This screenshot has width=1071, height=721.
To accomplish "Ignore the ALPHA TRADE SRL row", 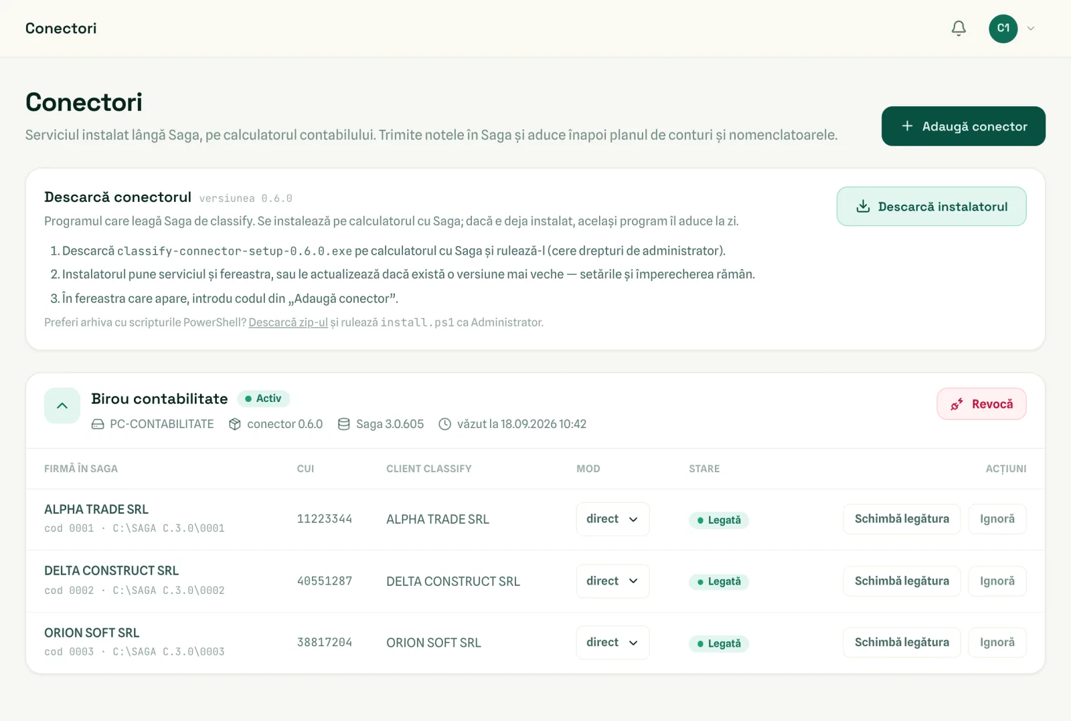I will point(997,519).
